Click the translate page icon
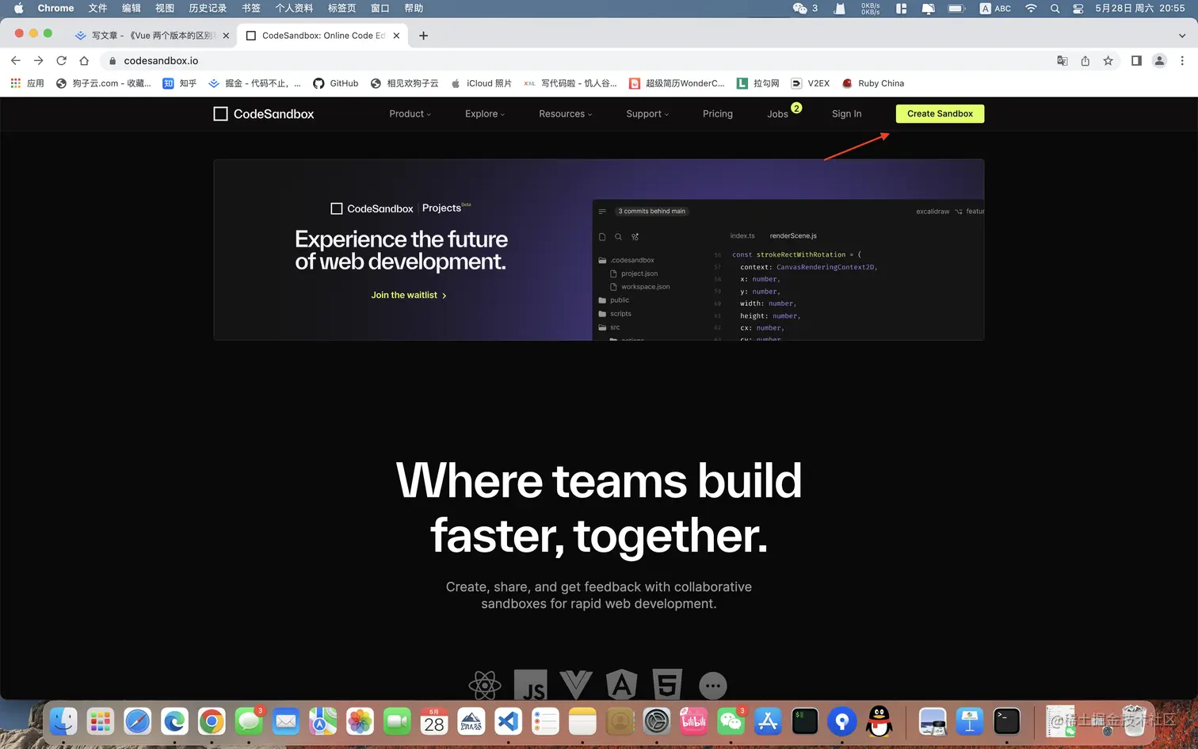 (x=1063, y=61)
